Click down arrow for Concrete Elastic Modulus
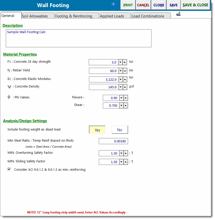This screenshot has height=220, width=215. (x=120, y=79)
